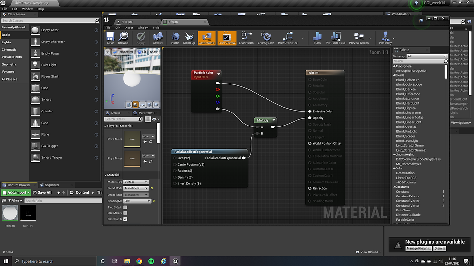The height and width of the screenshot is (266, 474).
Task: Click Save All in Content Browser
Action: tap(42, 193)
